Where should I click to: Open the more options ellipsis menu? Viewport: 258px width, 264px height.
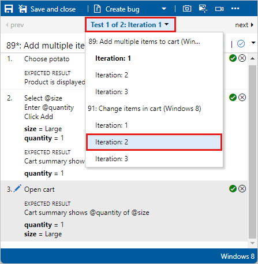tap(235, 9)
